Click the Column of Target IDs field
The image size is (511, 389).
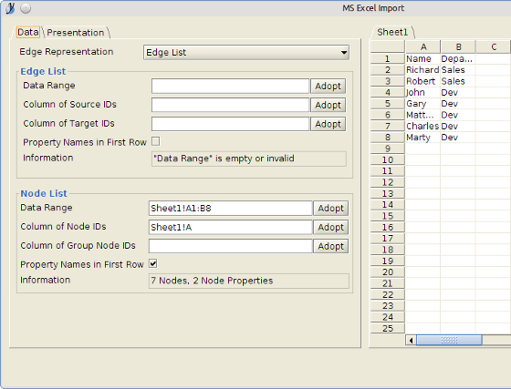pos(230,124)
